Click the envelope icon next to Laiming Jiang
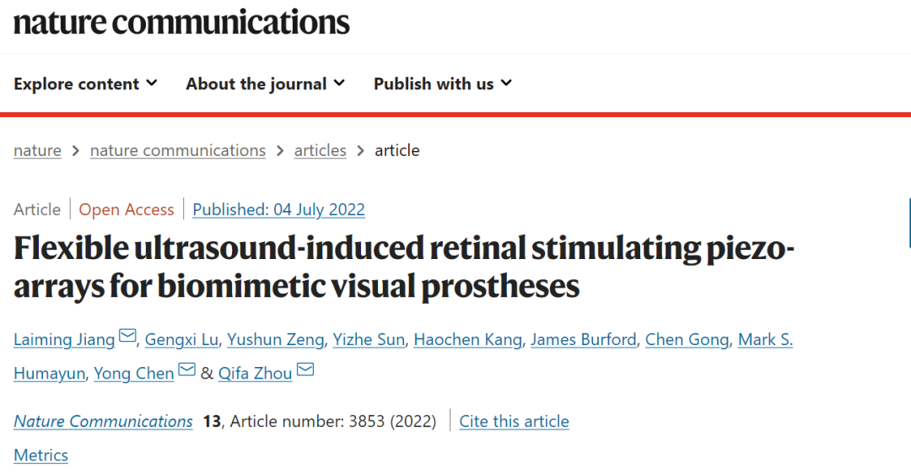This screenshot has height=475, width=911. click(x=127, y=336)
